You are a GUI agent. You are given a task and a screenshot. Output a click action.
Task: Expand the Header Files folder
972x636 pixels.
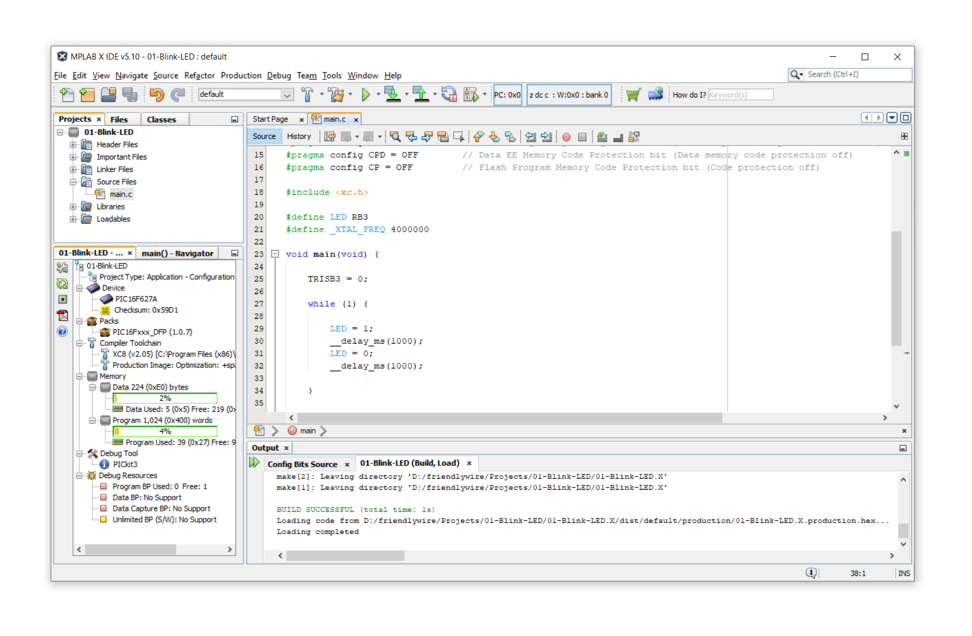73,145
